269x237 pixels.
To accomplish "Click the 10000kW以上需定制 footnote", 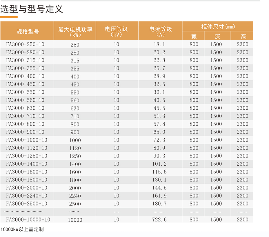I will (x=22, y=229).
